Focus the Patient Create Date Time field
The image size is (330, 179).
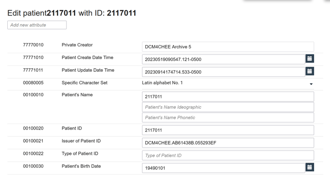tap(223, 60)
